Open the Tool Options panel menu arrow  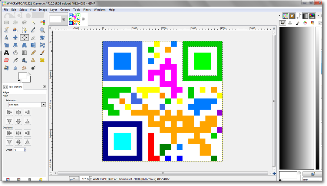click(x=44, y=86)
